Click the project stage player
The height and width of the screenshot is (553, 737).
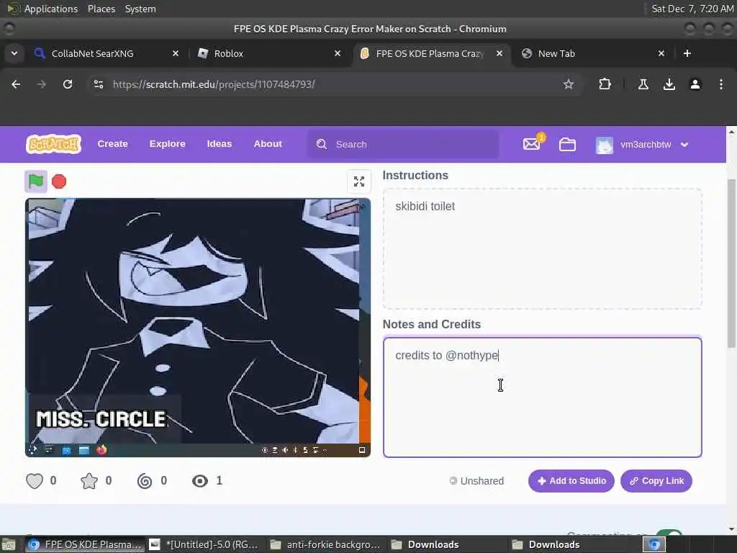[x=198, y=328]
